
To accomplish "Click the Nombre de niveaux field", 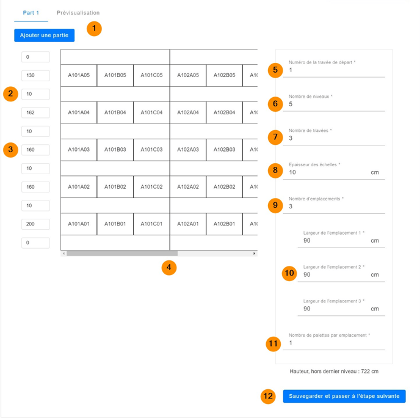I will point(336,105).
